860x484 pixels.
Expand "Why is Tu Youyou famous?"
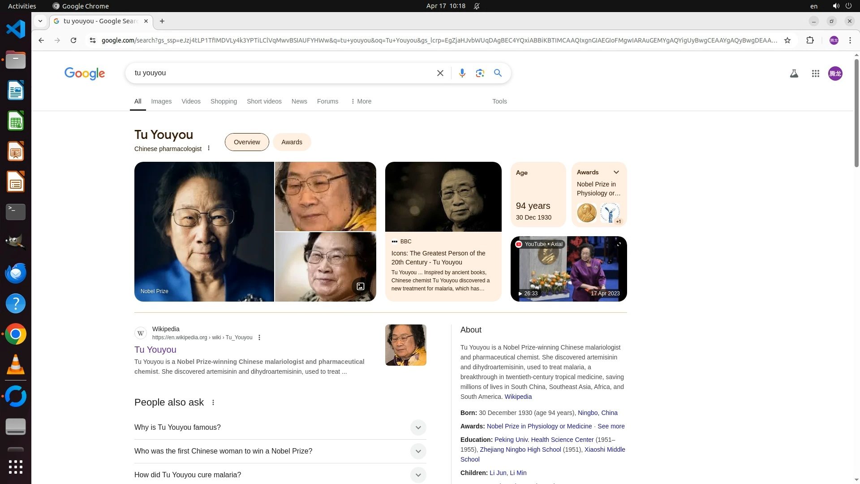point(418,428)
